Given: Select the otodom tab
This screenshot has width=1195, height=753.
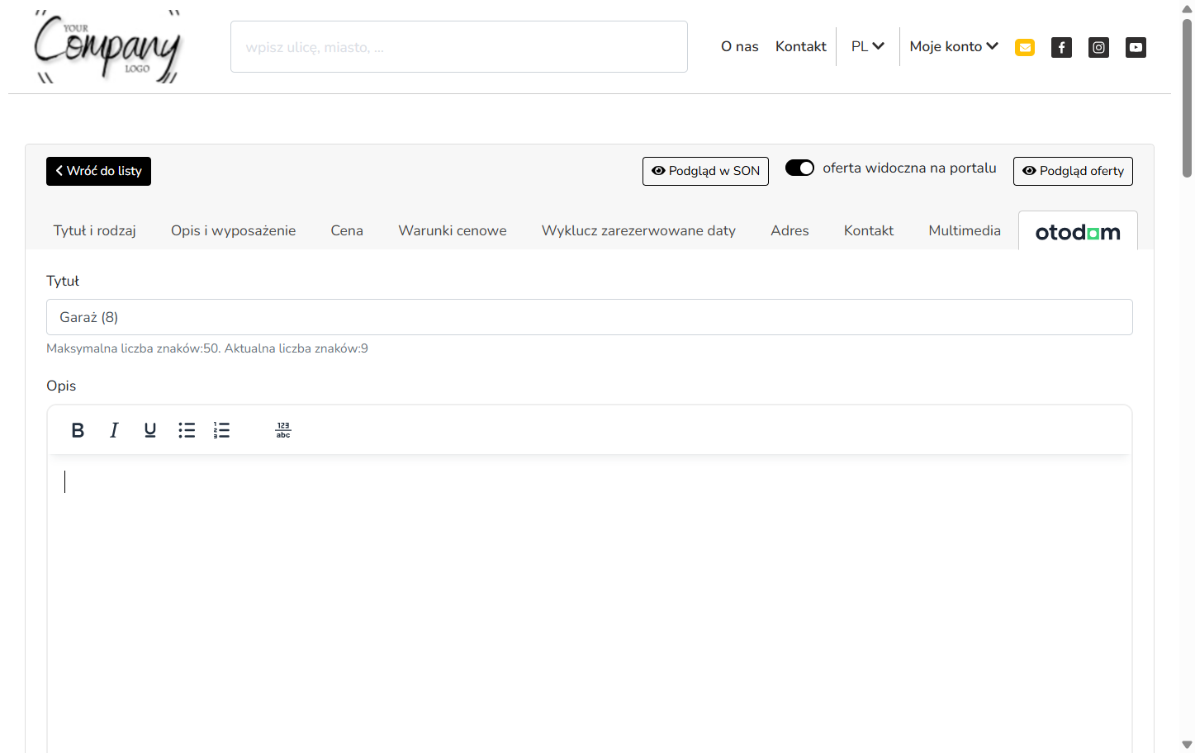Looking at the screenshot, I should coord(1078,231).
